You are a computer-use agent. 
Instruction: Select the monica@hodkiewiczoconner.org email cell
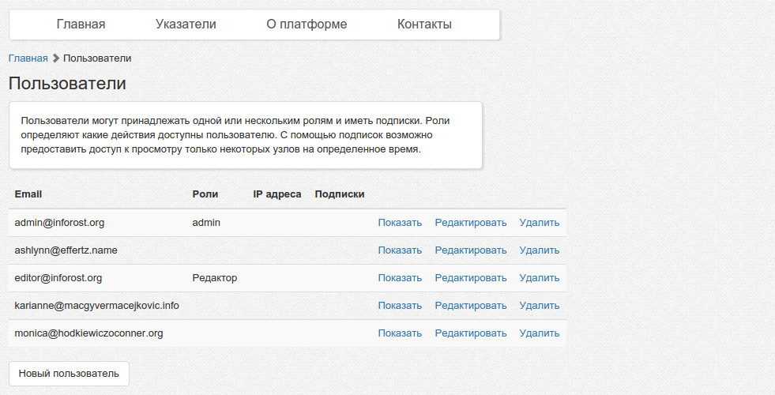(x=88, y=333)
